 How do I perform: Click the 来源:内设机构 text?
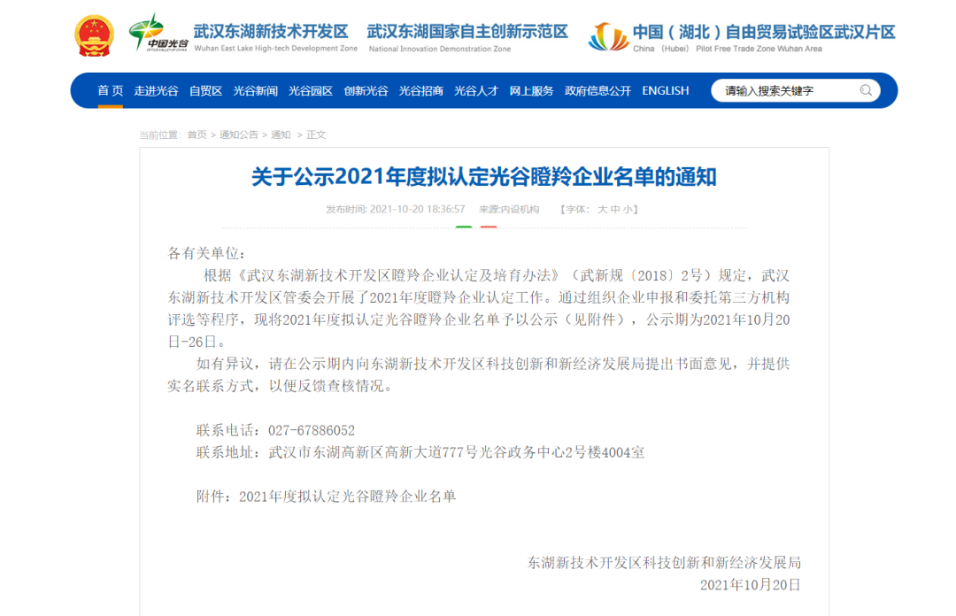[509, 209]
